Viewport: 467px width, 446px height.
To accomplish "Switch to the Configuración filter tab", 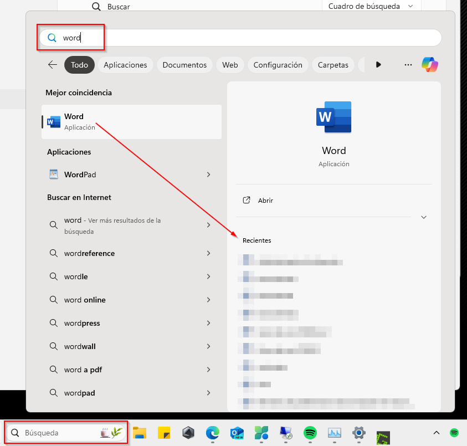I will coord(278,65).
